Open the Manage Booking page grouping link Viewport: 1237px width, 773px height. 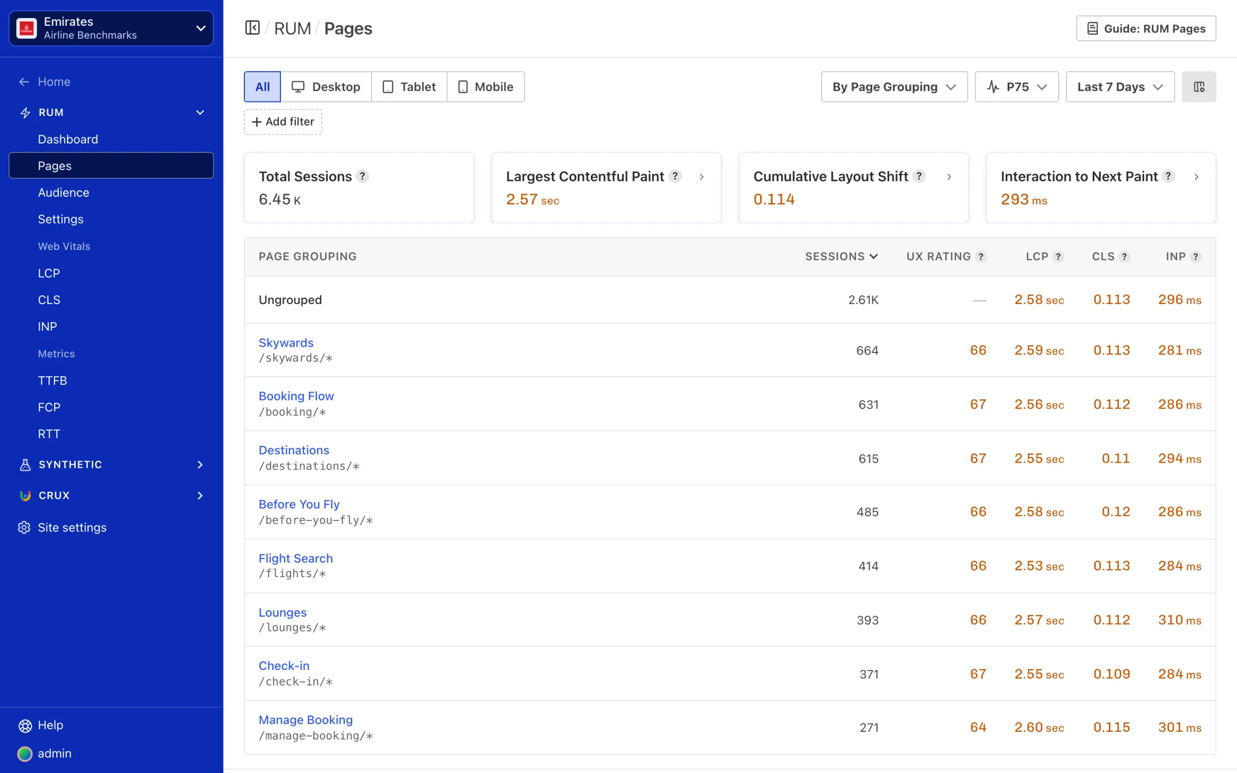[306, 719]
